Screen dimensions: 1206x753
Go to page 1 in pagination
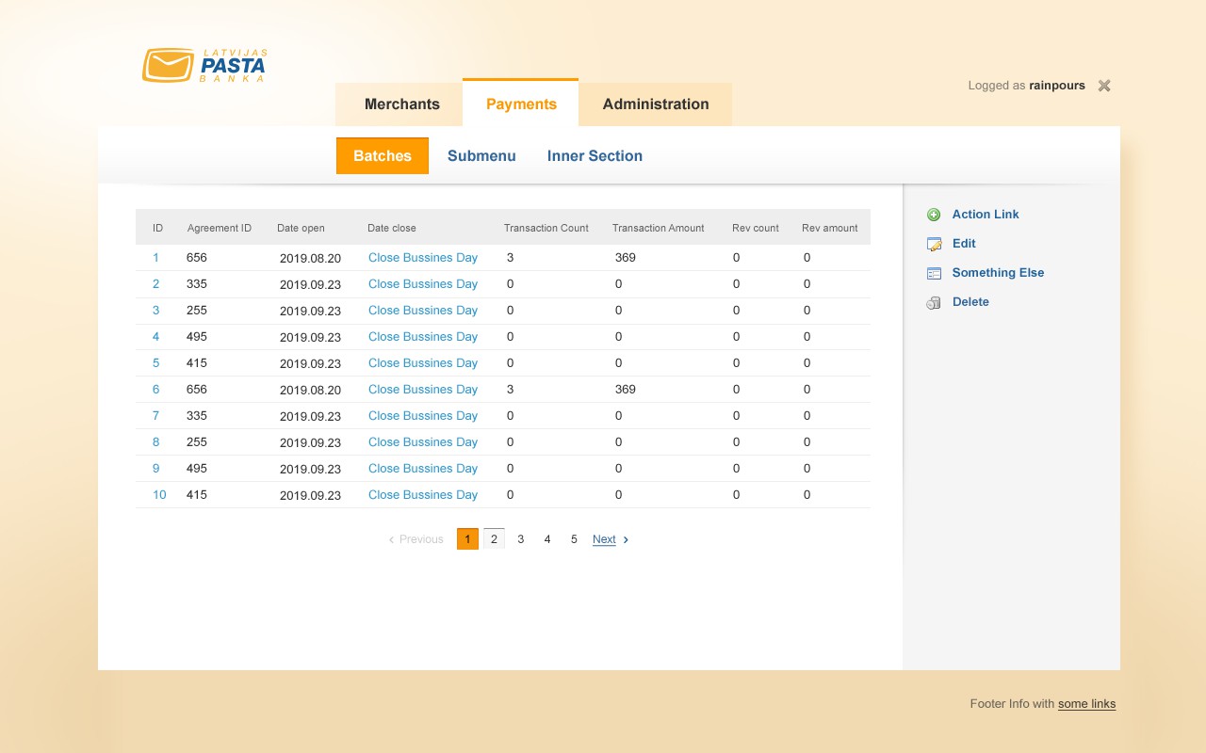[x=467, y=539]
